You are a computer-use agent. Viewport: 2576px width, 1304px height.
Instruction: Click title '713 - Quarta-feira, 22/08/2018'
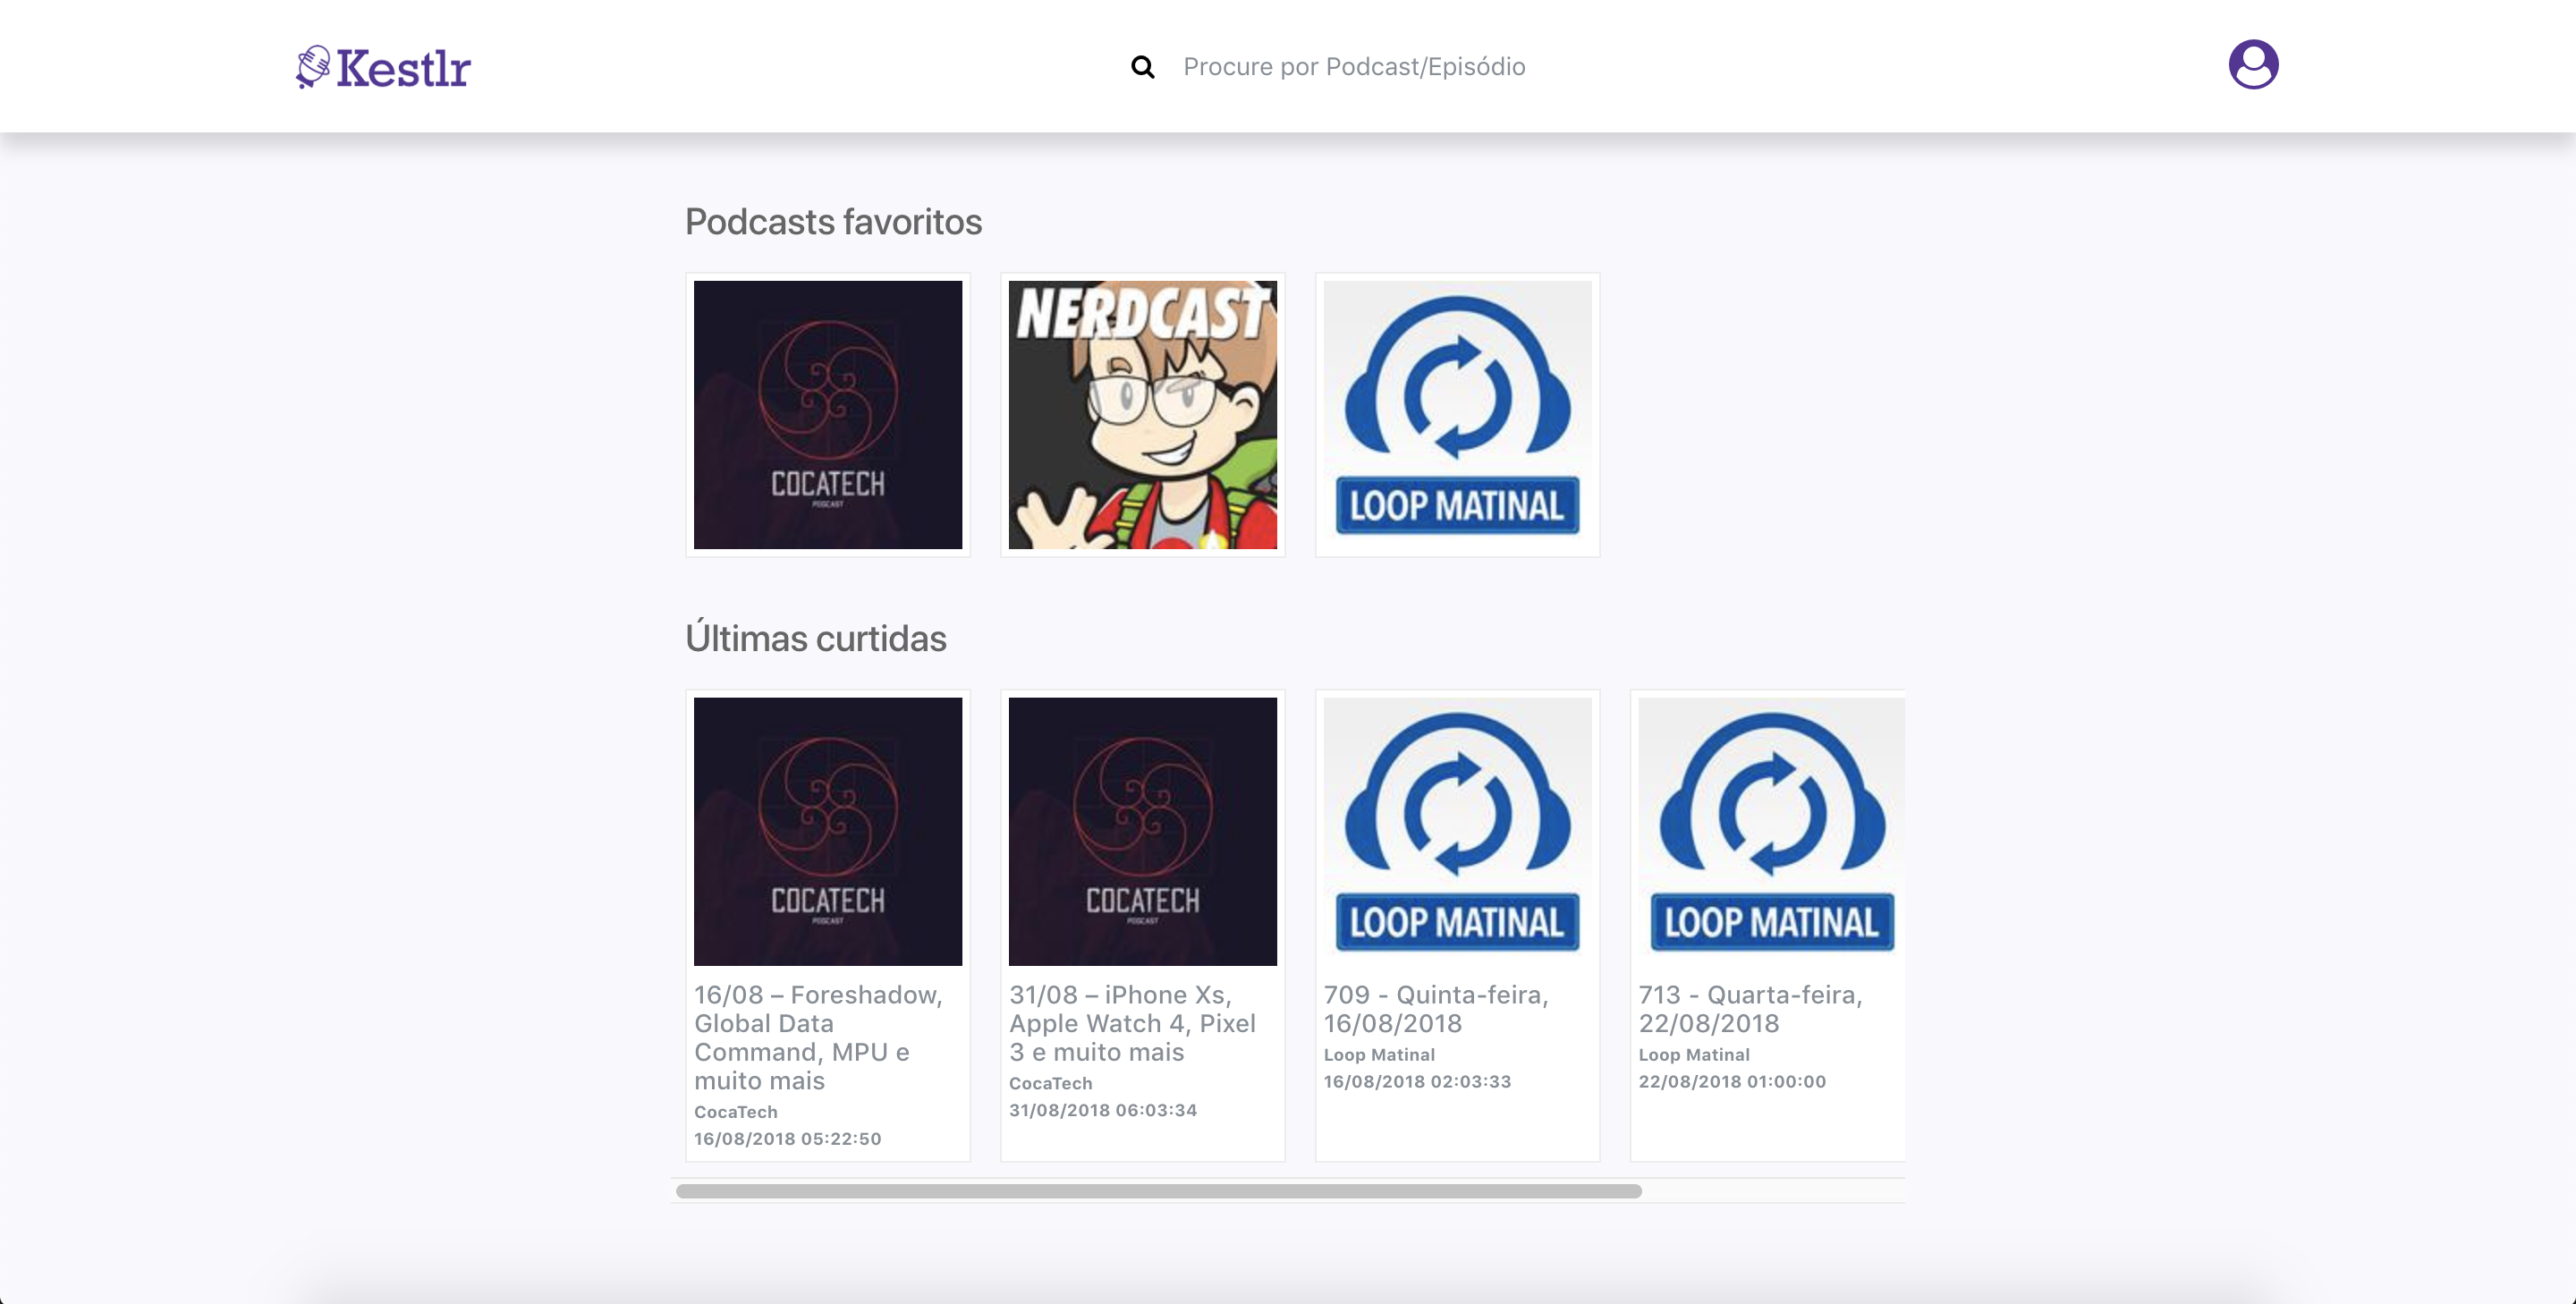tap(1750, 1009)
